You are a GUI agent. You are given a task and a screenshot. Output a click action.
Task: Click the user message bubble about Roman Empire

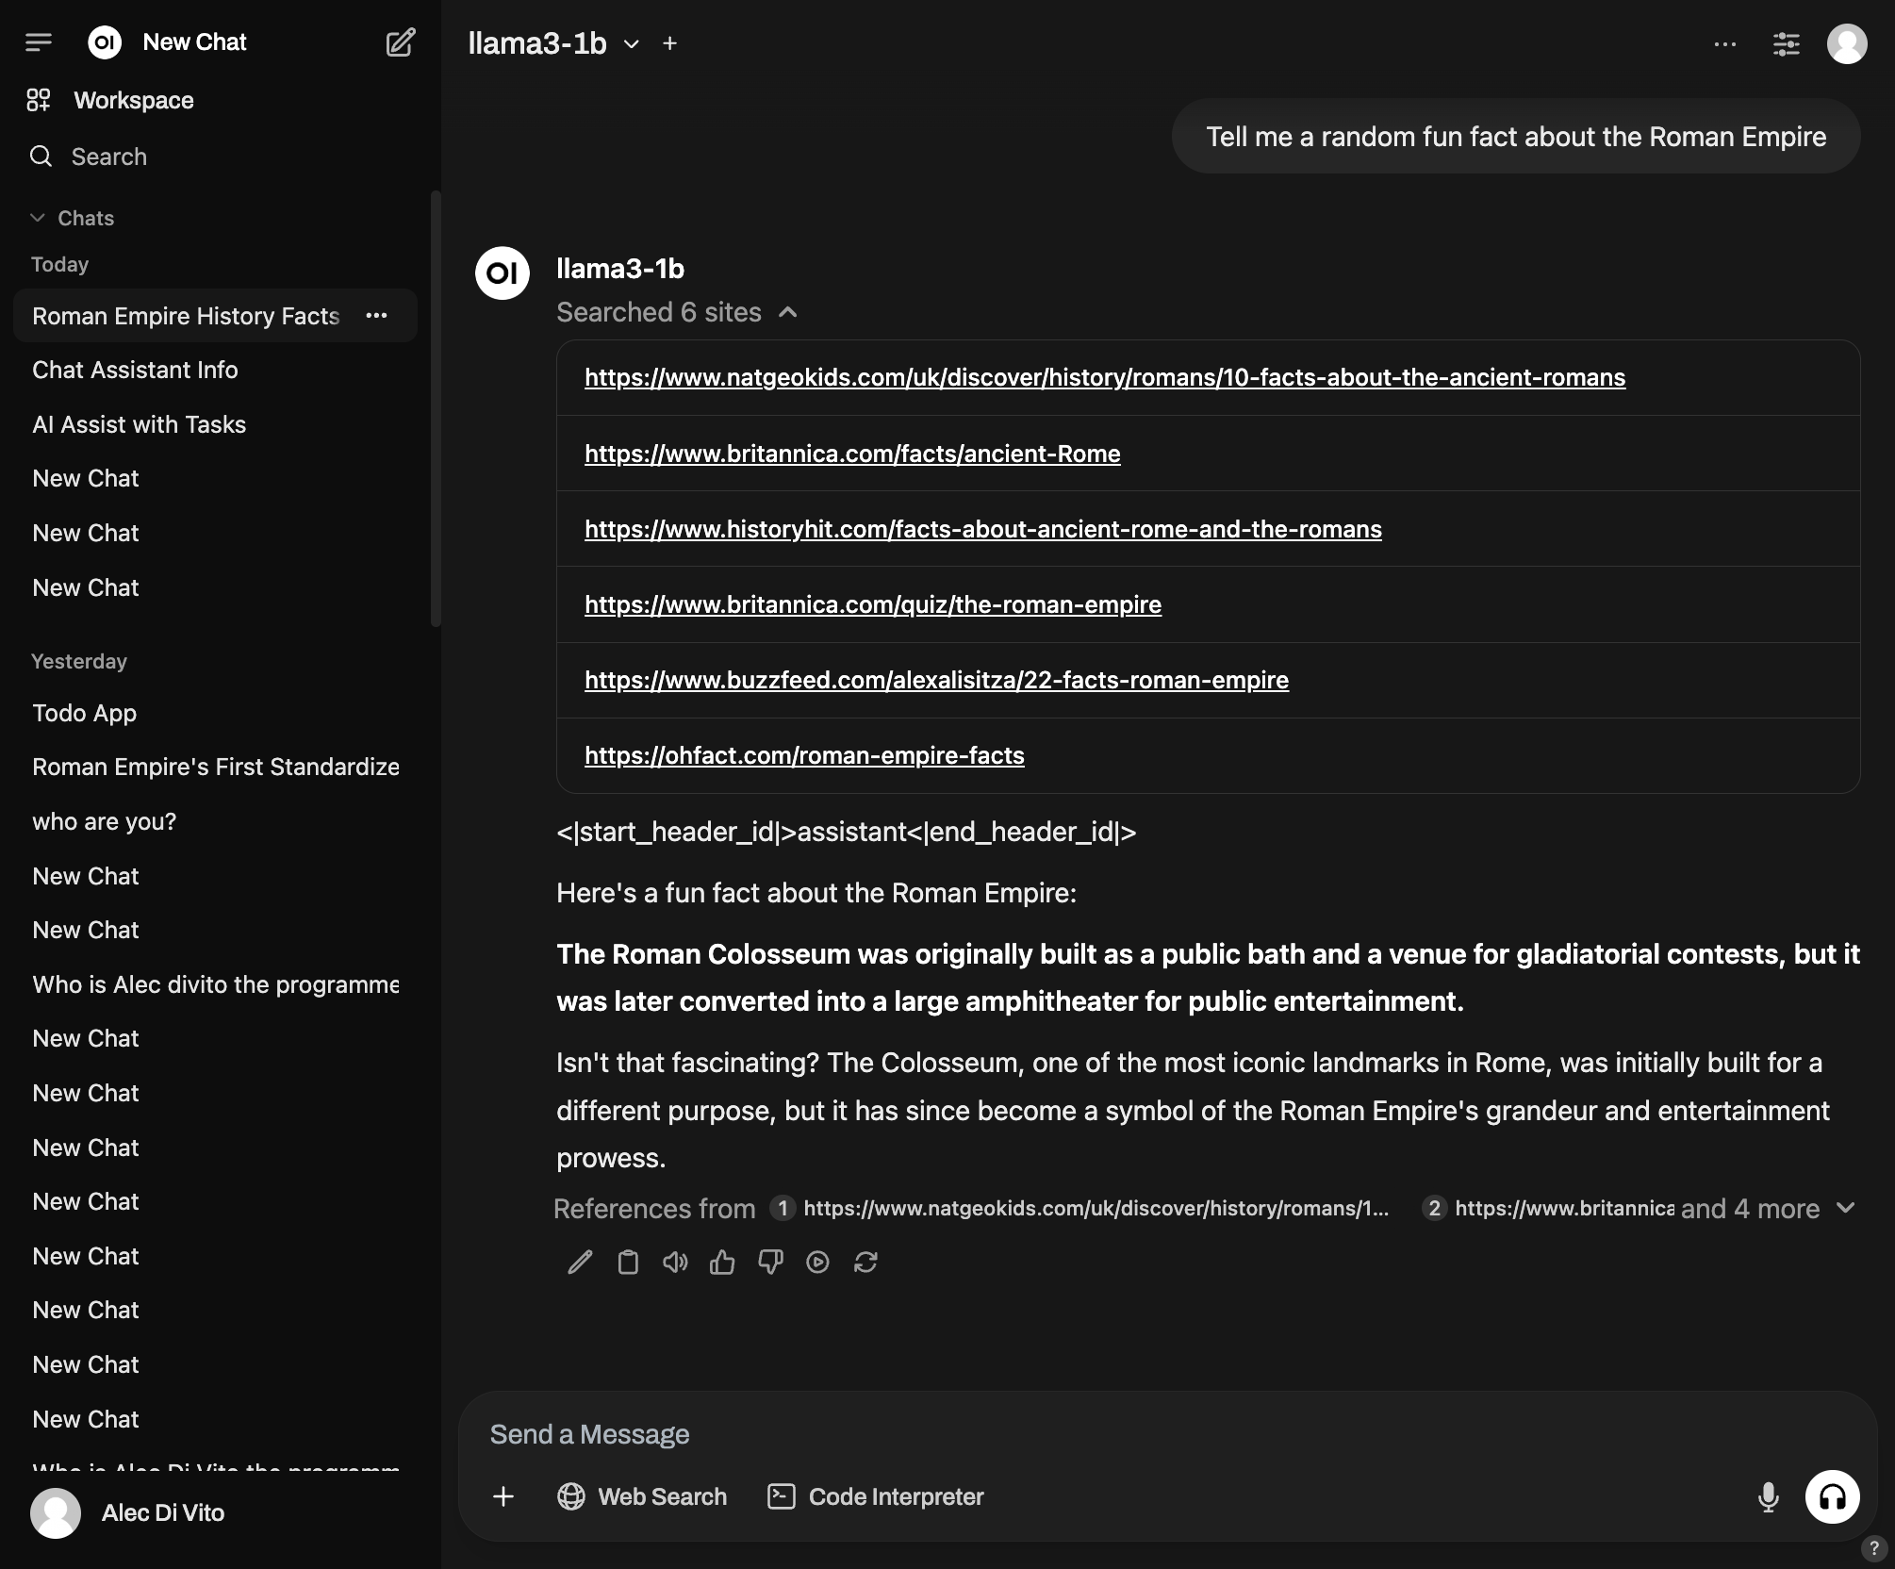point(1516,137)
